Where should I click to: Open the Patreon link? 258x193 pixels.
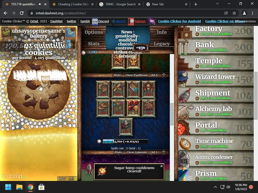[140, 21]
